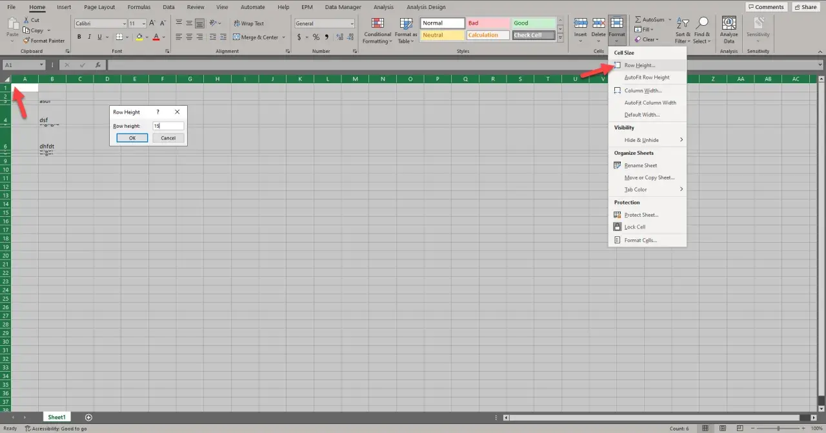This screenshot has height=433, width=826.
Task: Click Comma Style icon
Action: click(326, 37)
